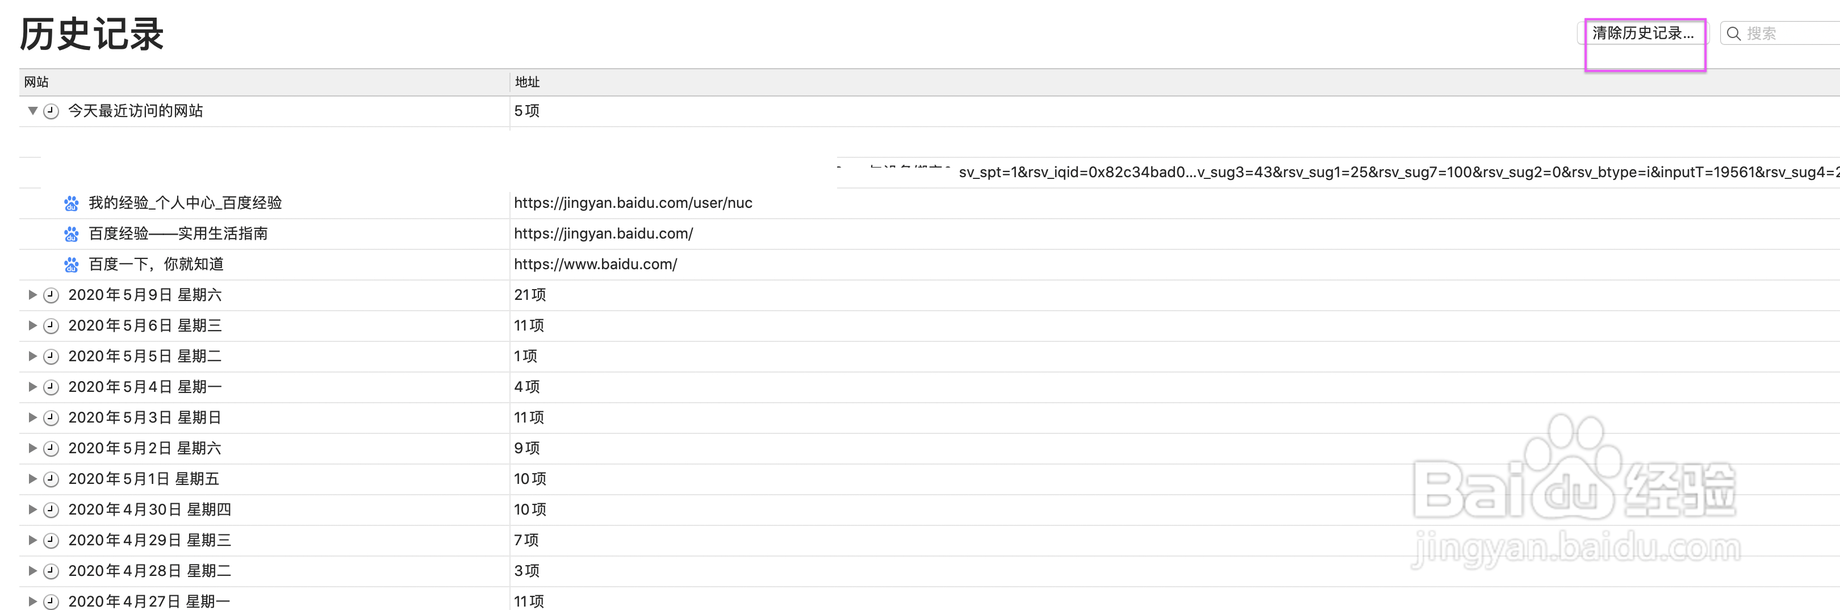Viewport: 1840px width, 610px height.
Task: Expand the May 6, 2020 history group
Action: point(32,325)
